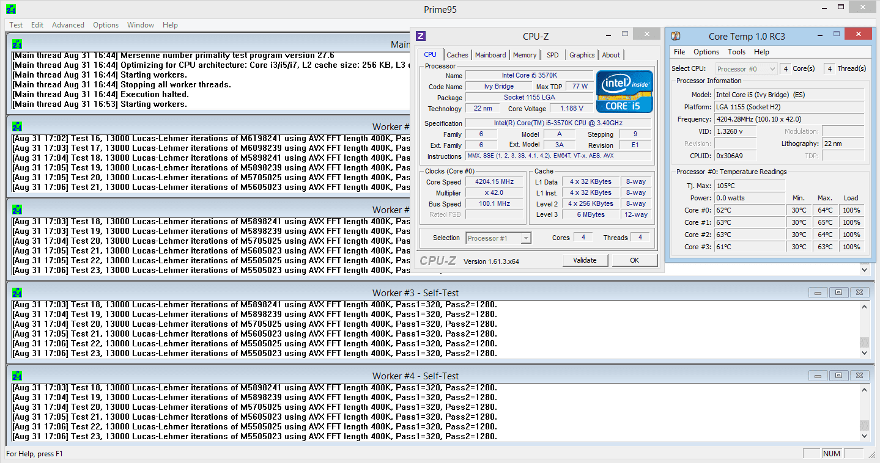
Task: Click the CPUID value 0x306A9
Action: pyautogui.click(x=736, y=156)
